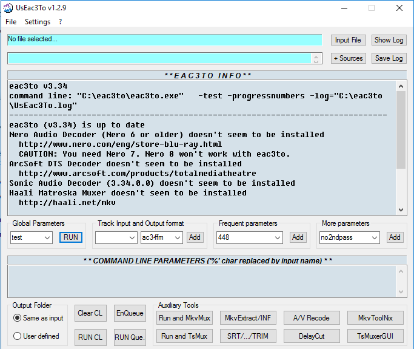Screen dimensions: 414x349
Task: Click the TsMuxerGUI button
Action: click(x=375, y=336)
